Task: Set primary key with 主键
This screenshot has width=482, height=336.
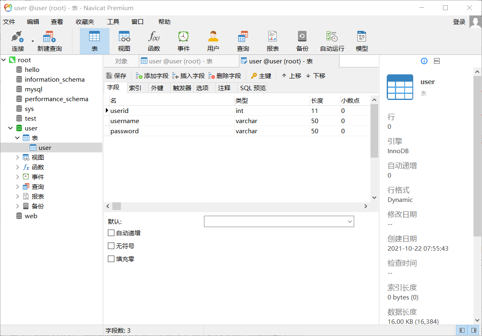Action: click(261, 76)
